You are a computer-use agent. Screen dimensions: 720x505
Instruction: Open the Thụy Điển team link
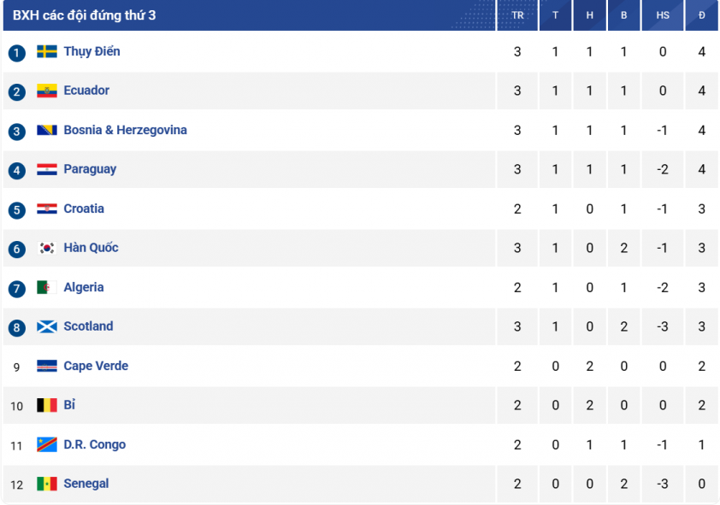coord(91,51)
